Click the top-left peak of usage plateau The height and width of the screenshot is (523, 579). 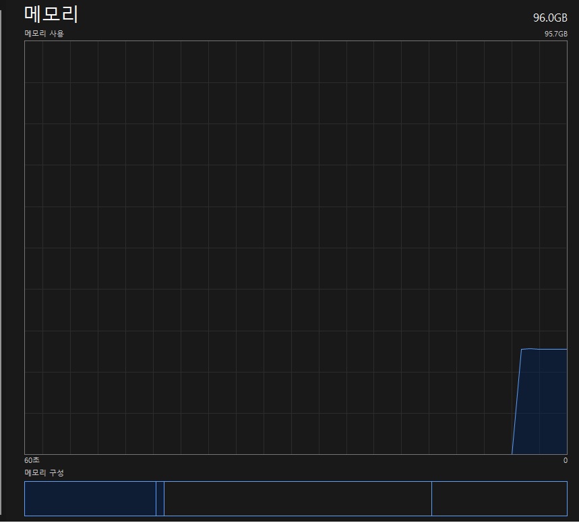(522, 350)
